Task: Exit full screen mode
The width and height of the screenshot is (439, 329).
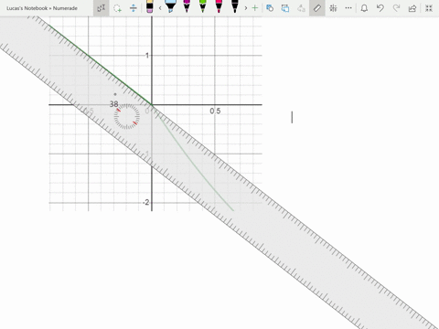Action: coord(429,8)
